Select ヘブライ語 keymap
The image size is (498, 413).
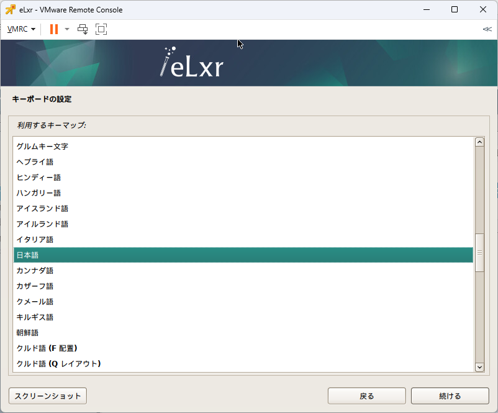pyautogui.click(x=243, y=161)
